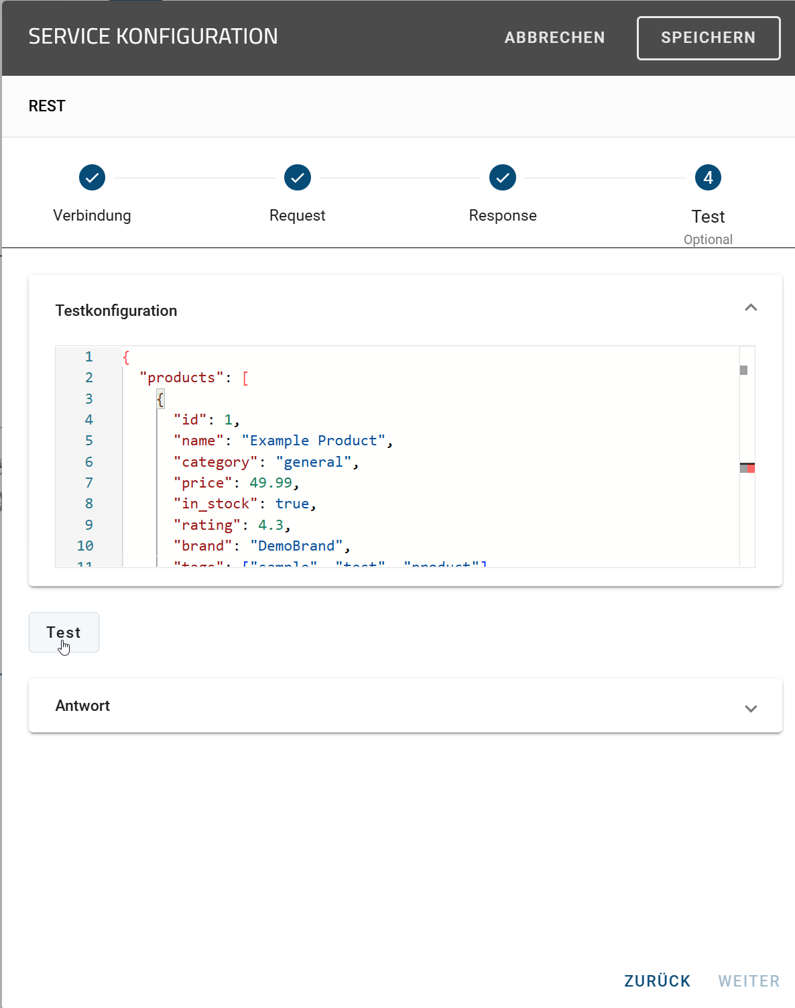Select the step 4 Test circle indicator

[x=708, y=178]
